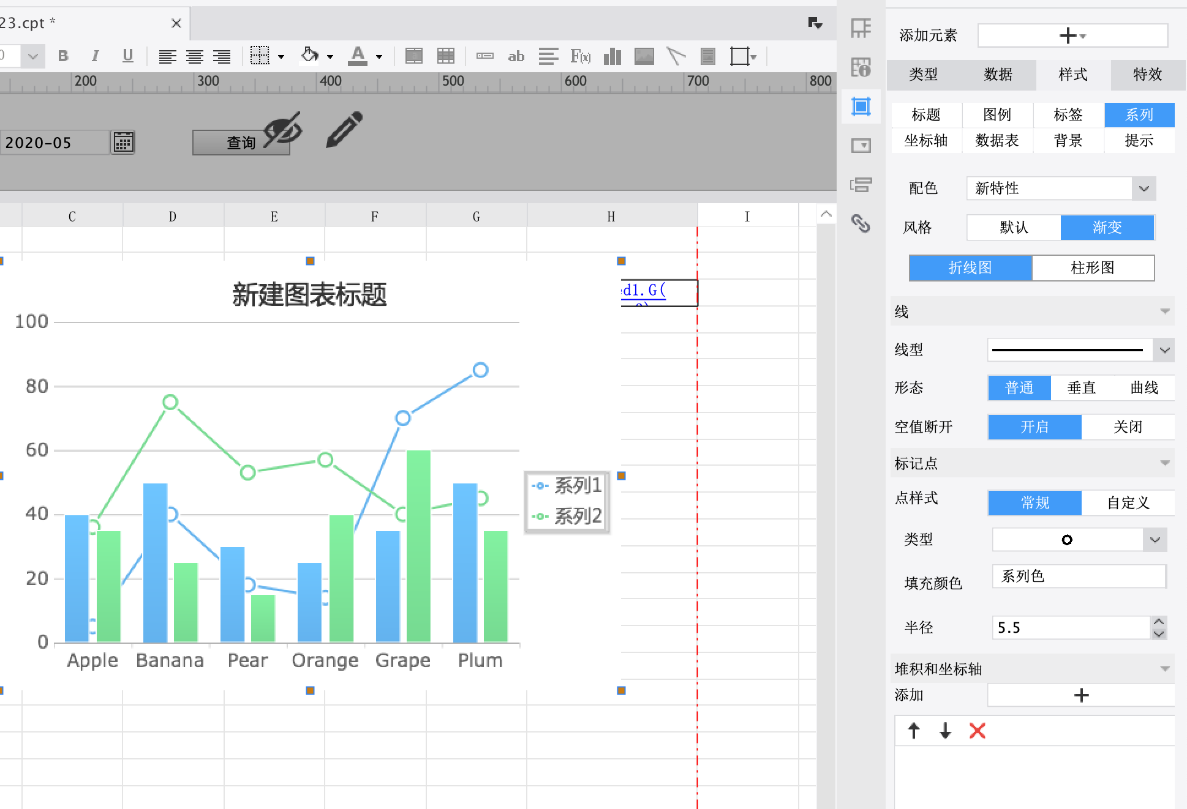1187x809 pixels.
Task: Select 背景 style section
Action: (x=1068, y=141)
